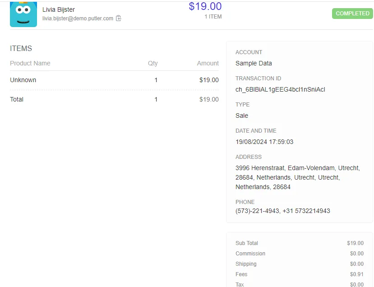Select the Herenstraat address text
Viewport: 374px width, 287px height.
pos(298,177)
